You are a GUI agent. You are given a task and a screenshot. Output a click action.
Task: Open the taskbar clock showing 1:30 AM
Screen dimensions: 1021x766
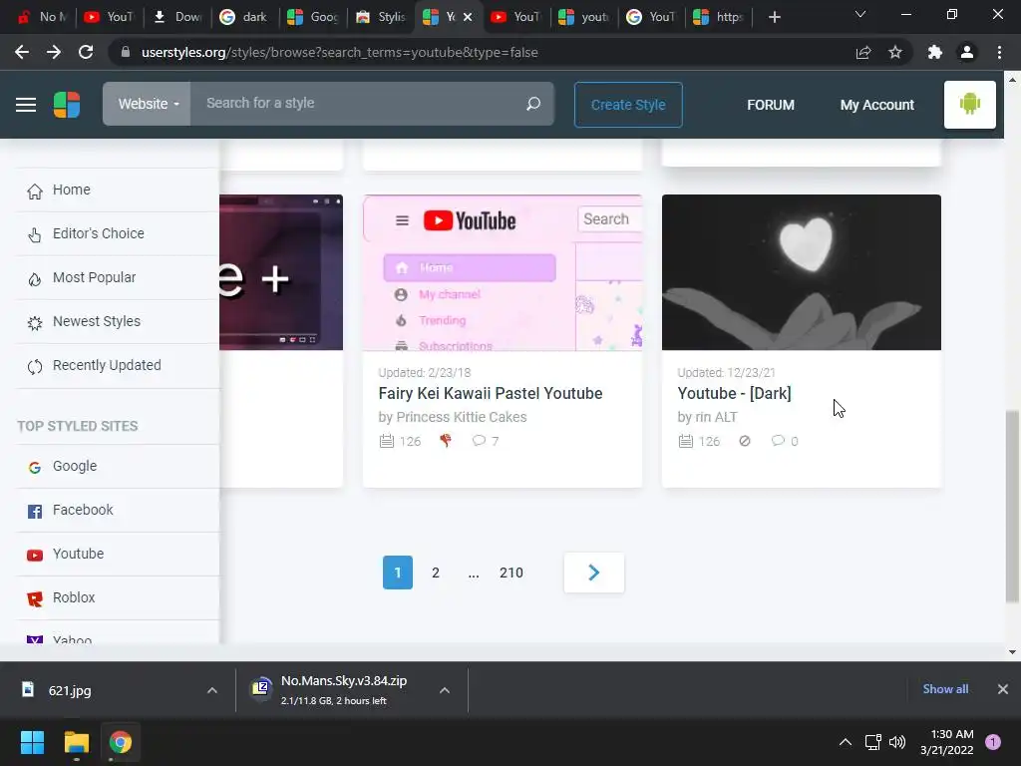(x=947, y=742)
